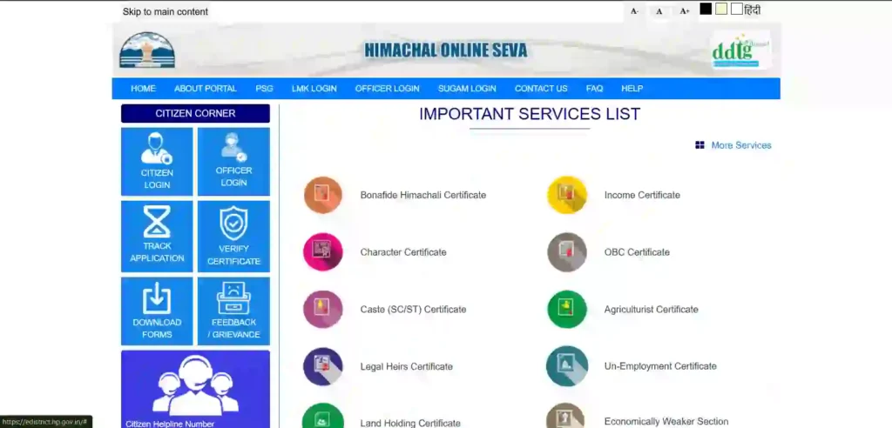892x428 pixels.
Task: Open Land Holding Certificate text link
Action: pyautogui.click(x=410, y=424)
